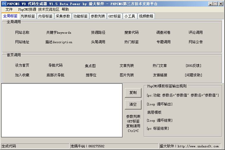Generate the 图片列表 code
Image resolution: width=225 pixels, height=150 pixels.
click(127, 75)
